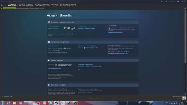This screenshot has width=187, height=105.
Task: Open manage Family View link
Action: pyautogui.click(x=88, y=89)
